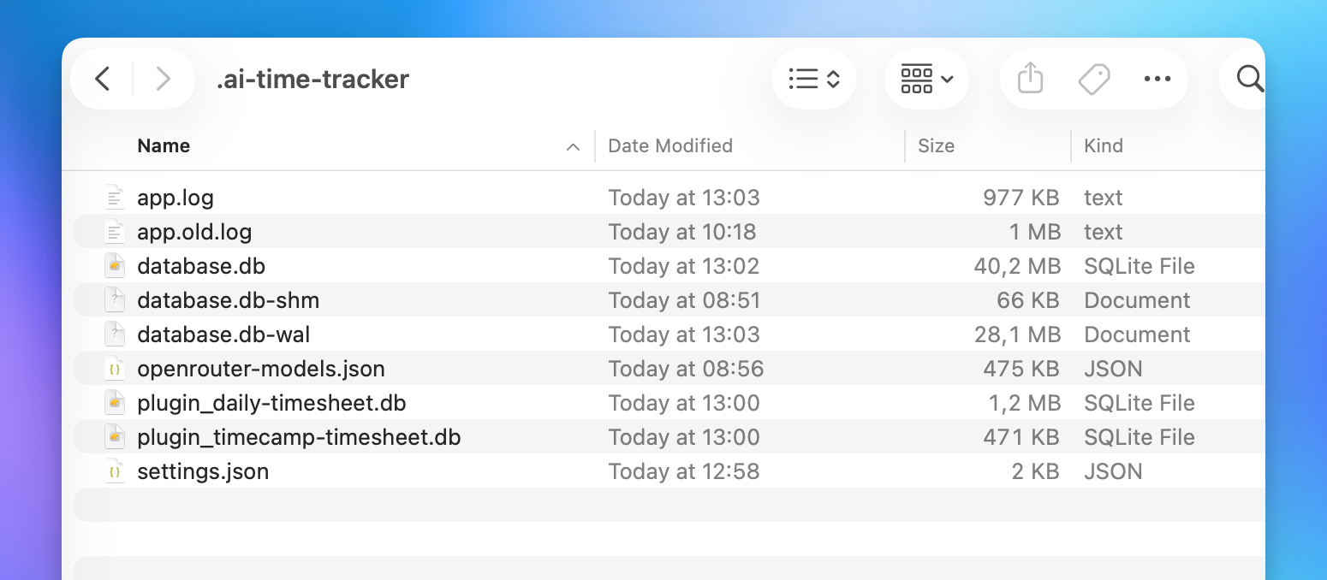1327x580 pixels.
Task: Click the settings.json file icon
Action: click(x=115, y=471)
